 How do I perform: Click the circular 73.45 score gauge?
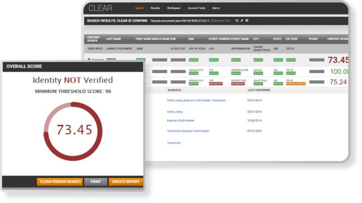(x=73, y=131)
